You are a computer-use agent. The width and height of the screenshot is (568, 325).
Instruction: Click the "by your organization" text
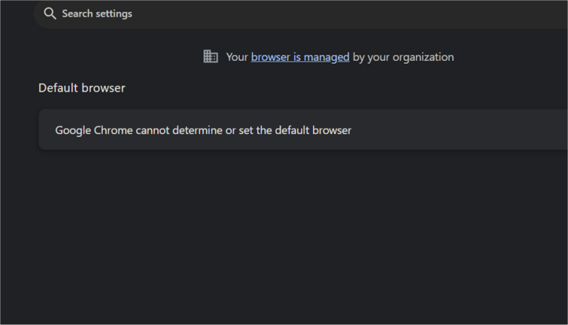point(403,57)
